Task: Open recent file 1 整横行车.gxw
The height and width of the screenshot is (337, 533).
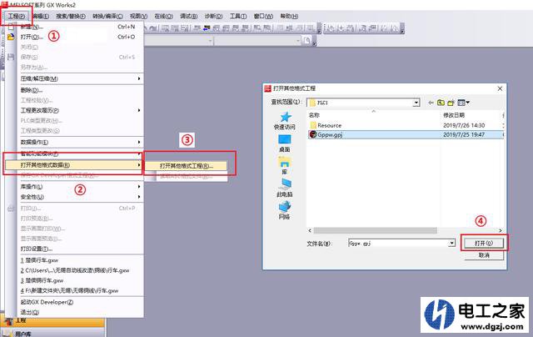Action: coord(80,260)
